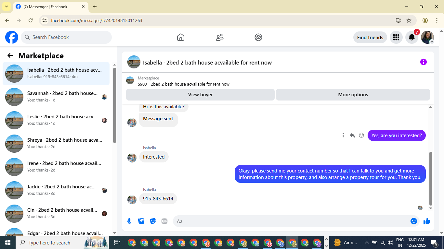Viewport: 444px width, 249px height.
Task: Click the conversation list scrollbar
Action: pos(114,105)
